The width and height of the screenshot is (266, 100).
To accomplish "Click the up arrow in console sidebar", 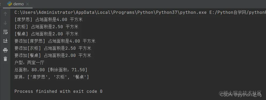I will (x=5, y=14).
